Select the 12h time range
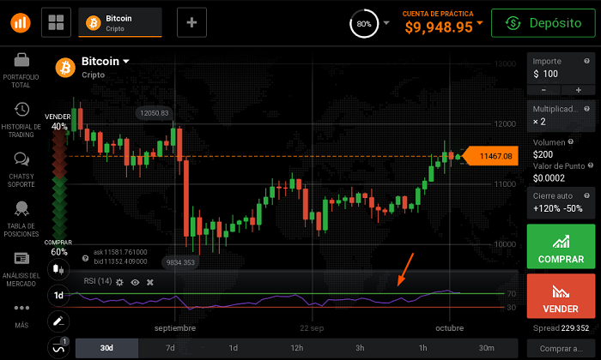Image resolution: width=601 pixels, height=360 pixels. pos(297,348)
